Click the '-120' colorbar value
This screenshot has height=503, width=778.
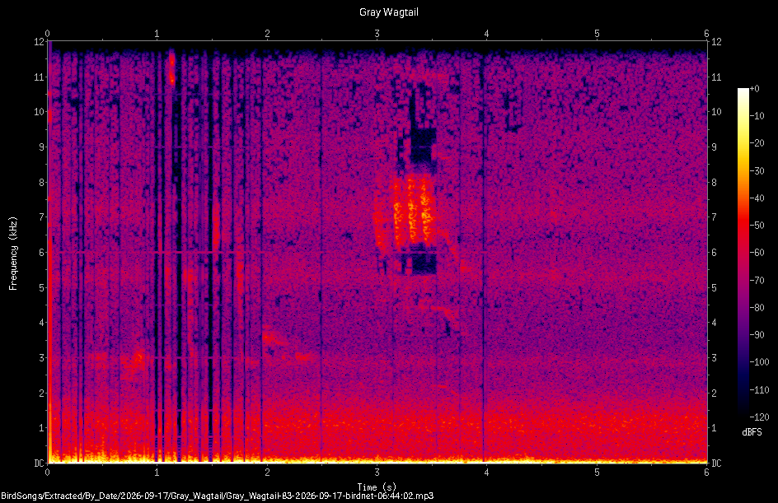pyautogui.click(x=759, y=417)
